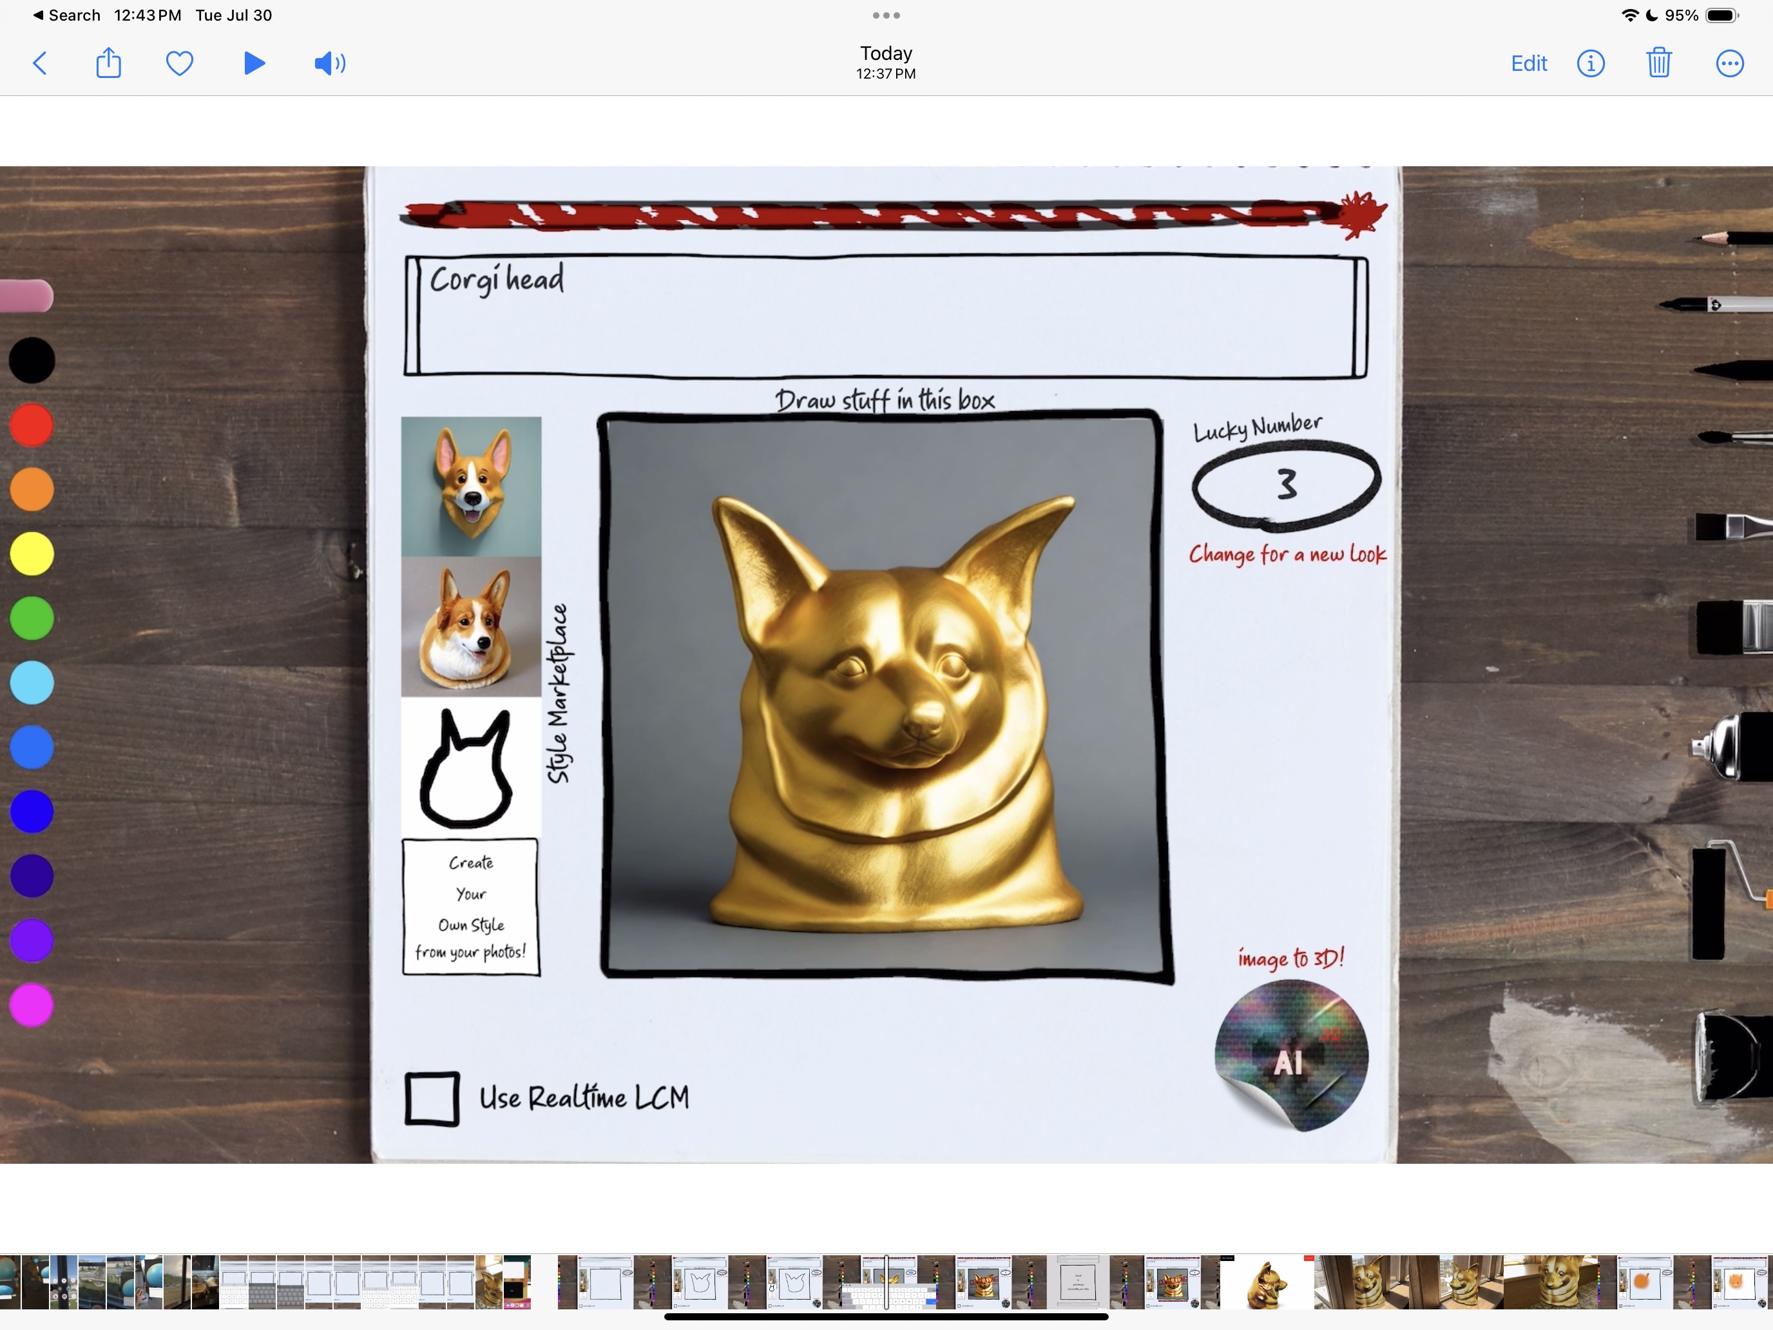Tap the Share icon in toolbar

point(108,63)
